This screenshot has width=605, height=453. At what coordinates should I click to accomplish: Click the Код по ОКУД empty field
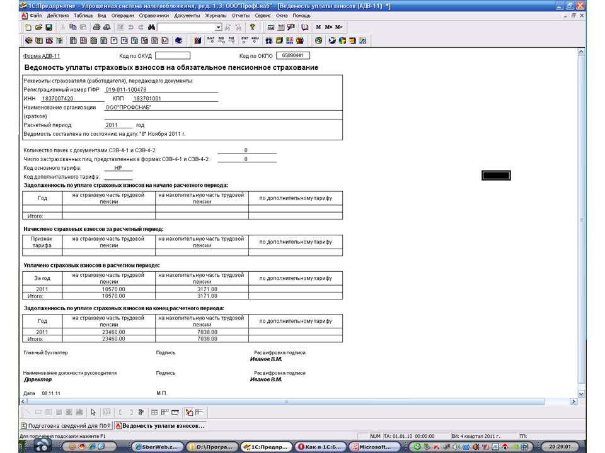click(173, 56)
